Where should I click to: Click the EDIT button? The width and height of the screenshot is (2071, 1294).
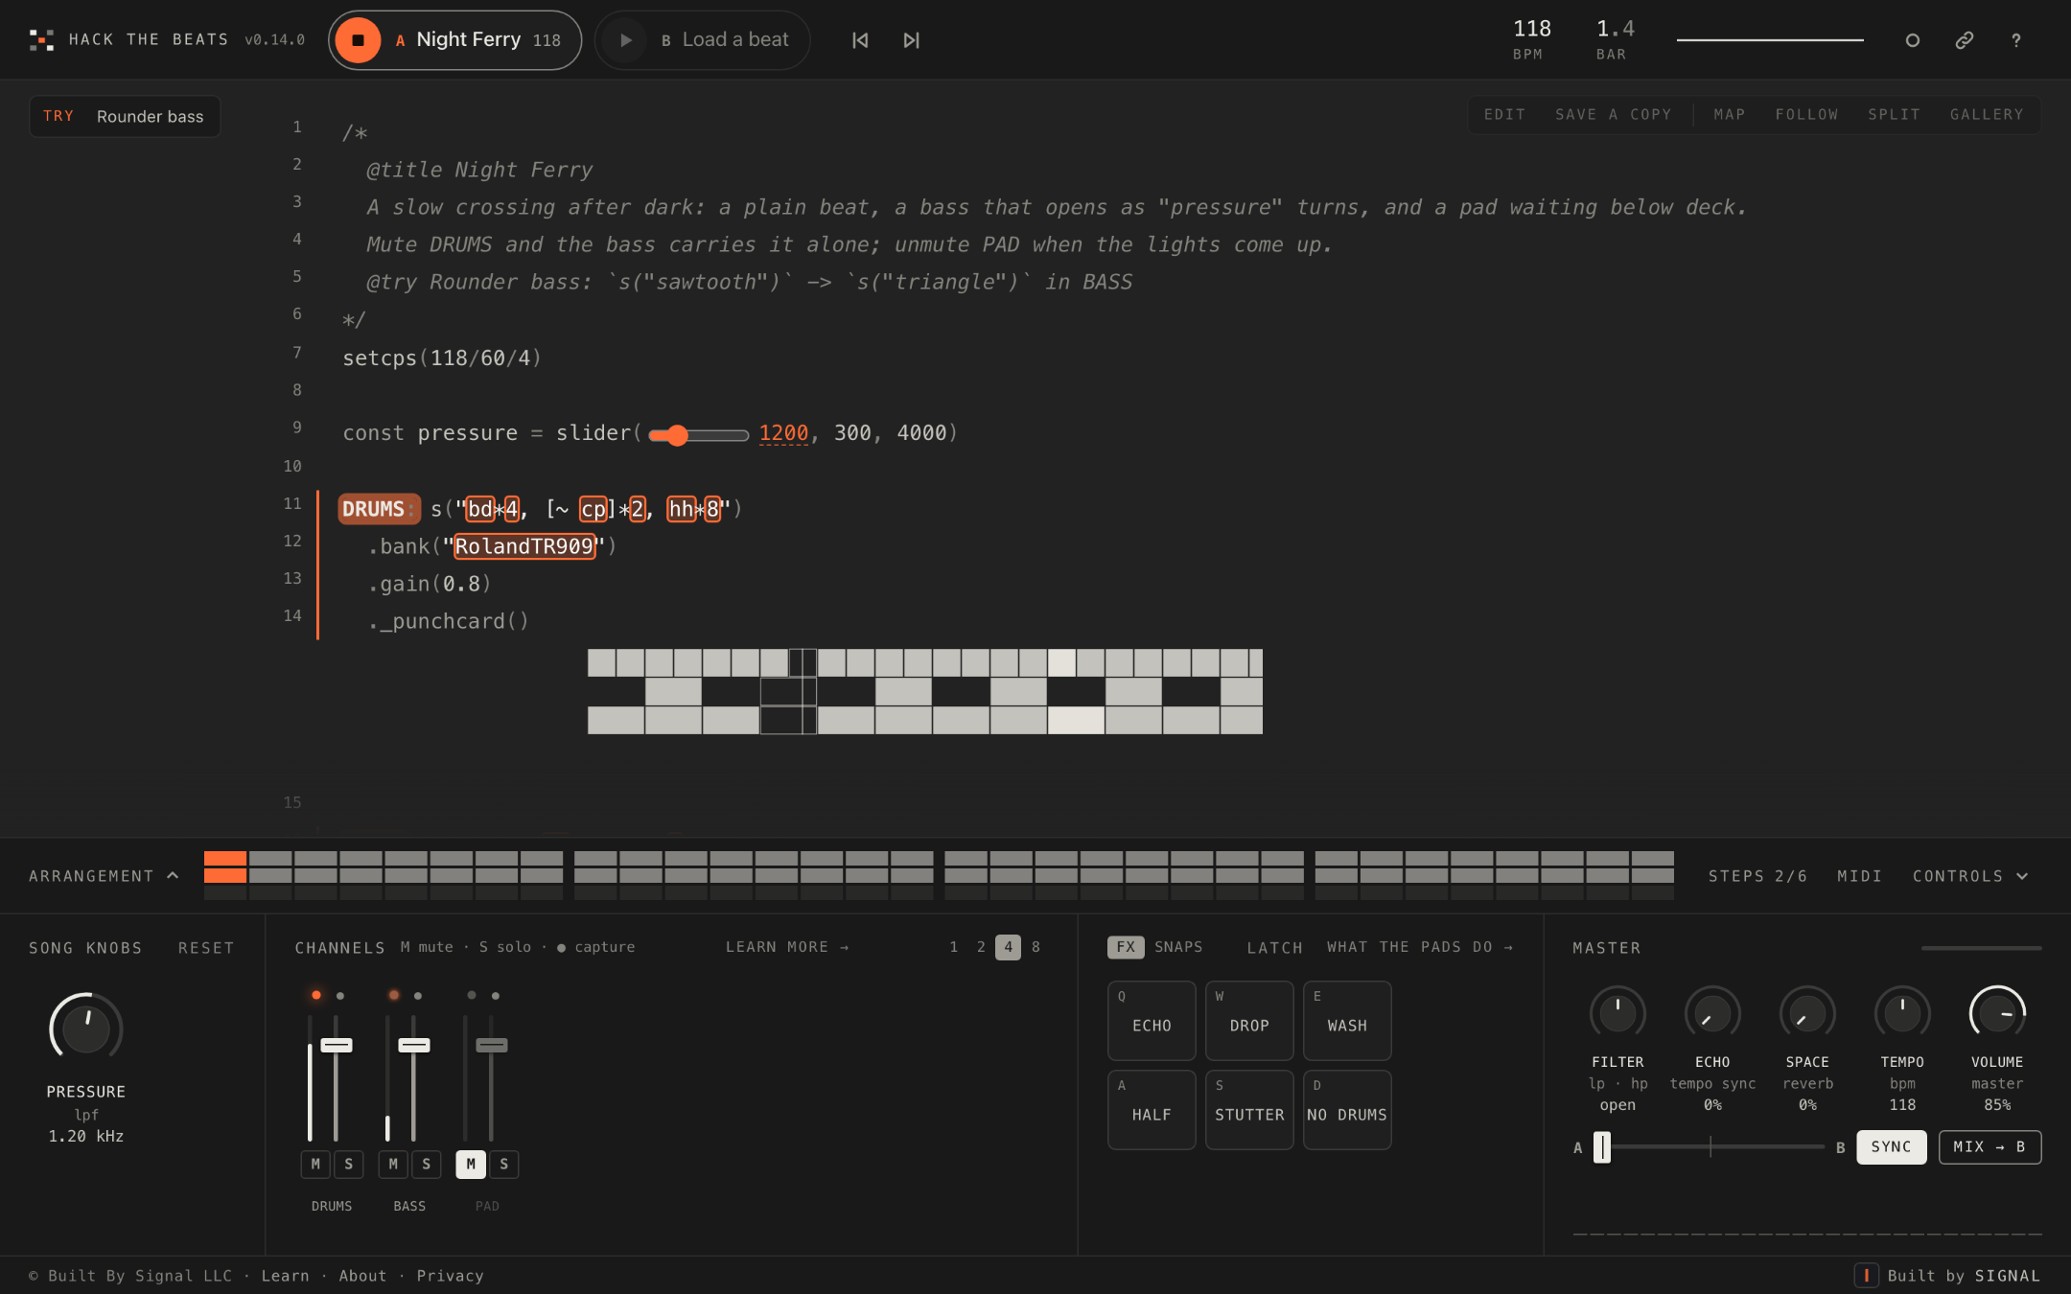1504,114
